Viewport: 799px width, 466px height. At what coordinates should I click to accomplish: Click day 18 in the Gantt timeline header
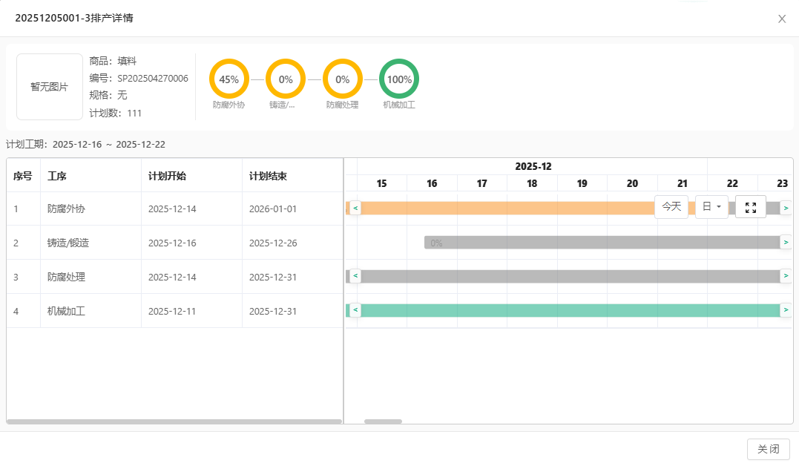[x=532, y=183]
